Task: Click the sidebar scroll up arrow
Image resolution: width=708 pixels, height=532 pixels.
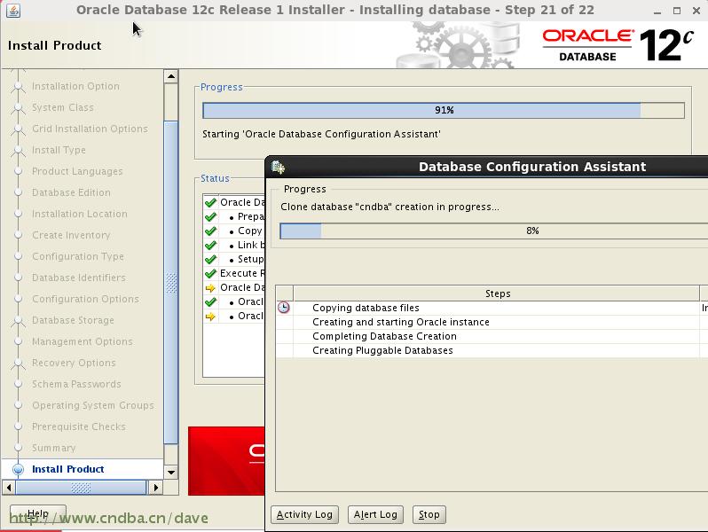Action: pos(171,77)
